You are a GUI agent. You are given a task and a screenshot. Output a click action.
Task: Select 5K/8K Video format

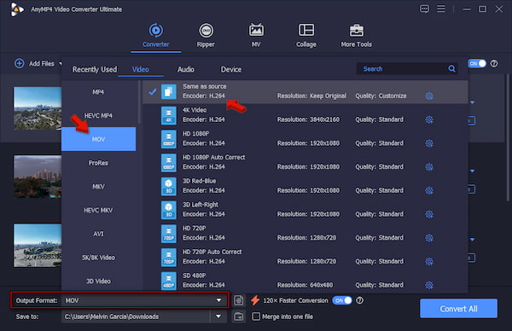[98, 258]
